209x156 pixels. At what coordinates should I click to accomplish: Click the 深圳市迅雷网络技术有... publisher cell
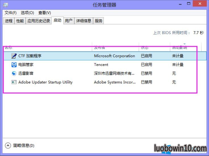point(114,73)
